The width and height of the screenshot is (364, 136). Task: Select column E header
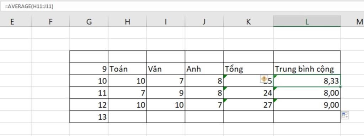[x=12, y=22]
